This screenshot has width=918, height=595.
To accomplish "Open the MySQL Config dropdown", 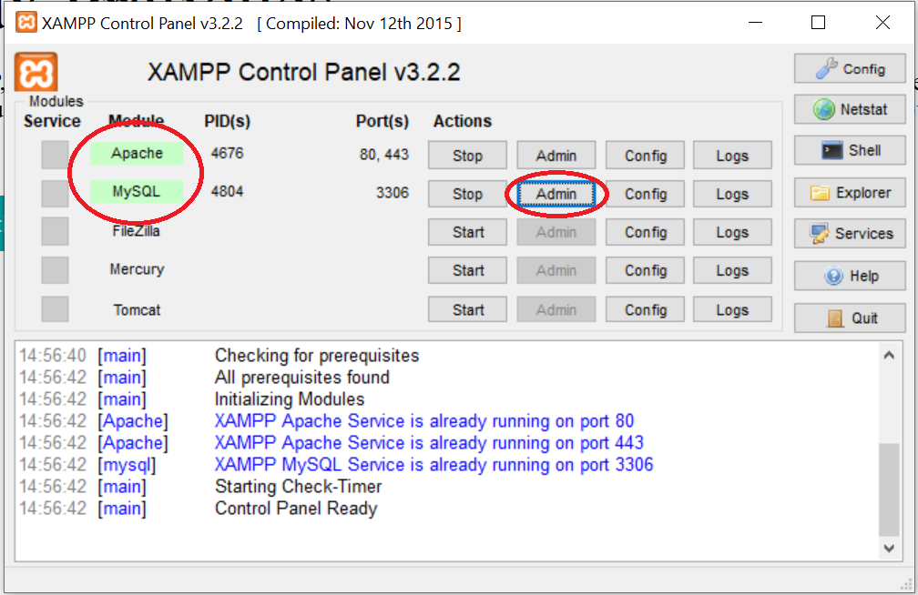I will pos(645,194).
